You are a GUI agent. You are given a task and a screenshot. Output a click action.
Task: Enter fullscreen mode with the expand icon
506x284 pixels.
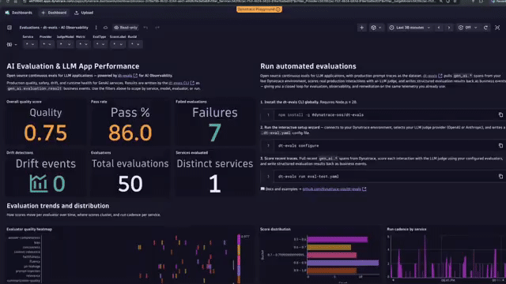[497, 28]
